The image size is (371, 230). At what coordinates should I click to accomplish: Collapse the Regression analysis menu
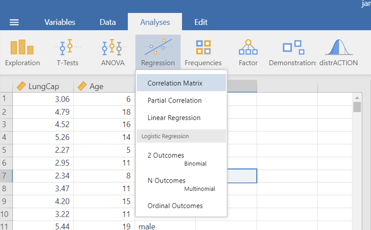coord(158,53)
